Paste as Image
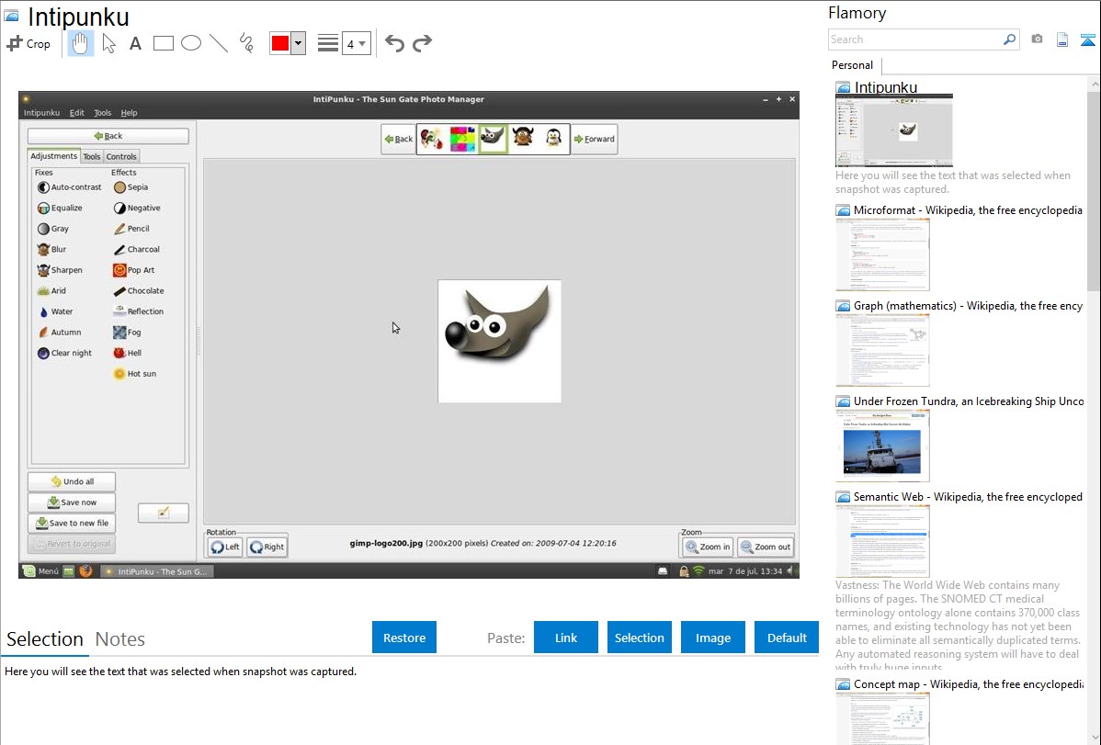 click(x=713, y=638)
